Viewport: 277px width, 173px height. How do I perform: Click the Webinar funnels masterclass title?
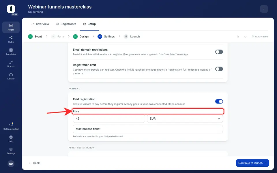coord(60,7)
